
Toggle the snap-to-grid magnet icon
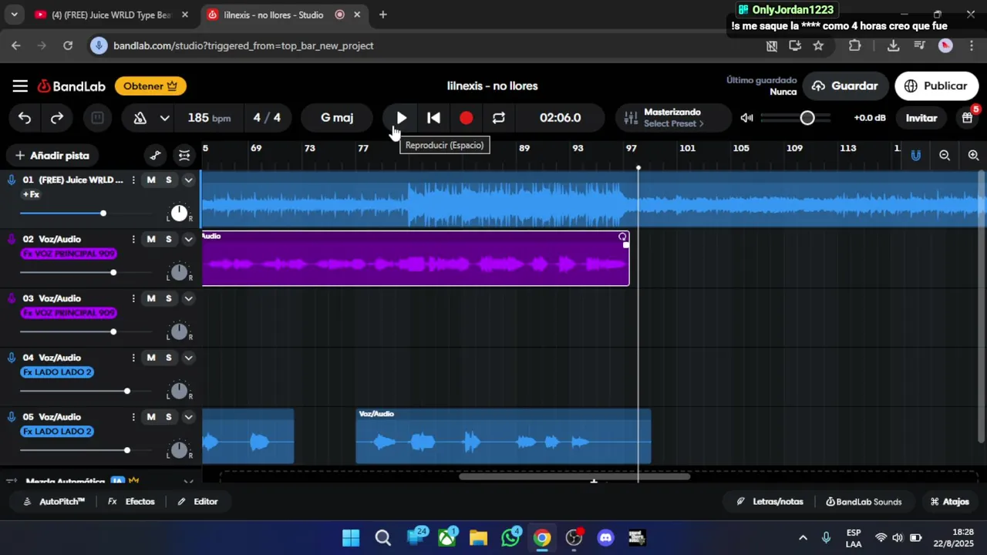(x=915, y=156)
